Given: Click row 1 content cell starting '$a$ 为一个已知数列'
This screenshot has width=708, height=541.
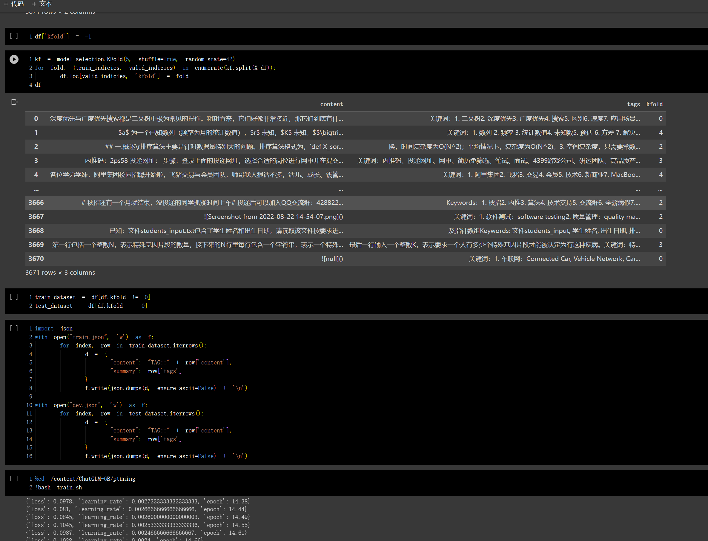Looking at the screenshot, I should (231, 133).
